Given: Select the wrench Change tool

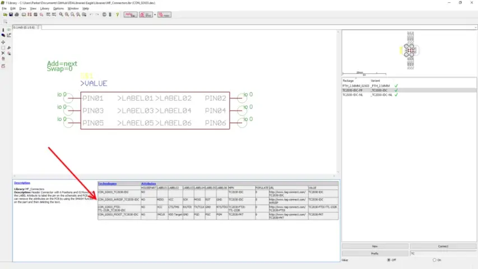Looking at the screenshot, I should (x=9, y=48).
